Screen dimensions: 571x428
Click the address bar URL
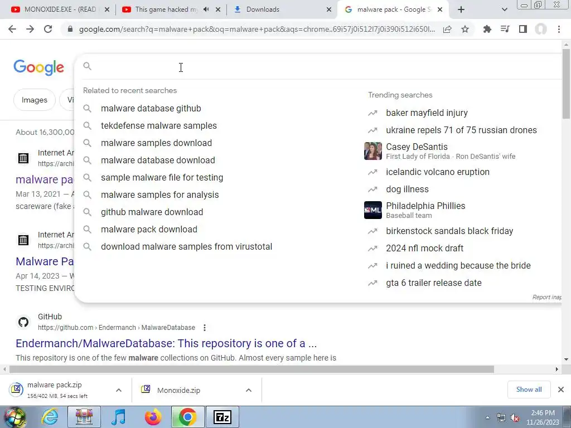257,29
